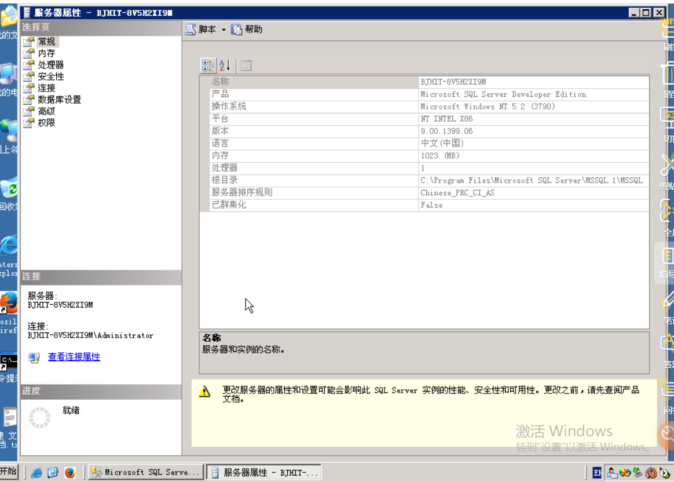Open the 权限 page
The image size is (674, 482).
click(46, 123)
